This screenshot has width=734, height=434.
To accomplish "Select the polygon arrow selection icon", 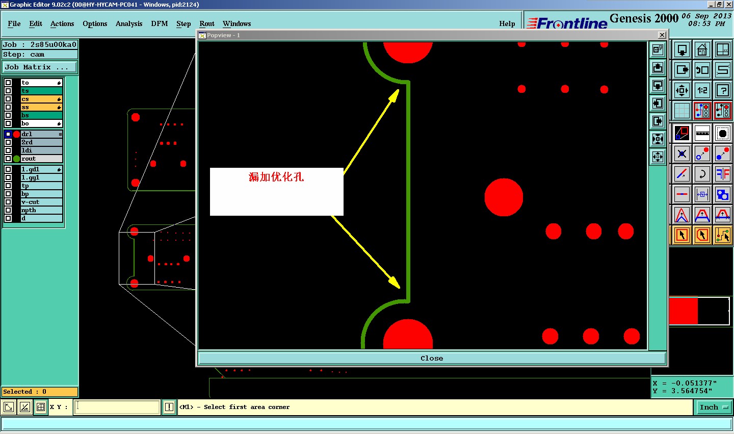I will click(702, 235).
